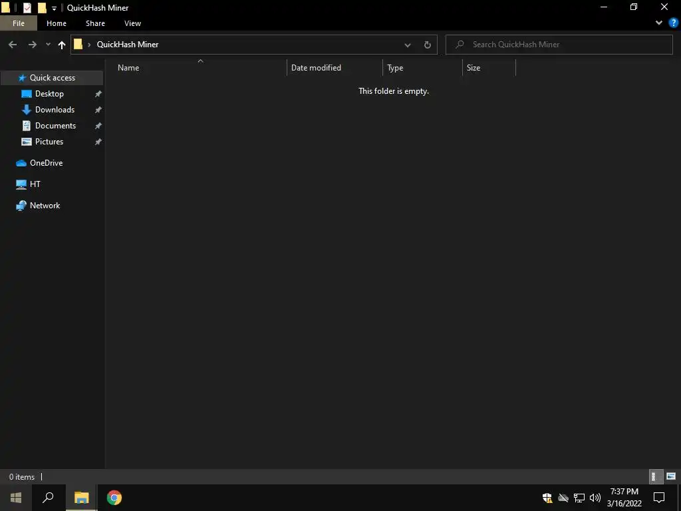This screenshot has height=511, width=681.
Task: Switch to the Home ribbon tab
Action: (57, 23)
